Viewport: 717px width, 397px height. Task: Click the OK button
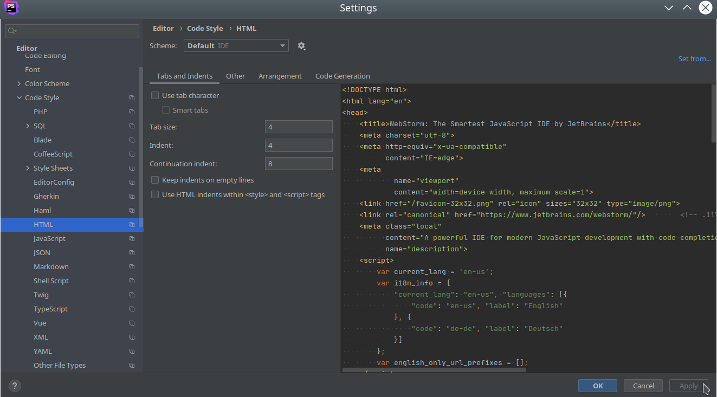tap(598, 386)
